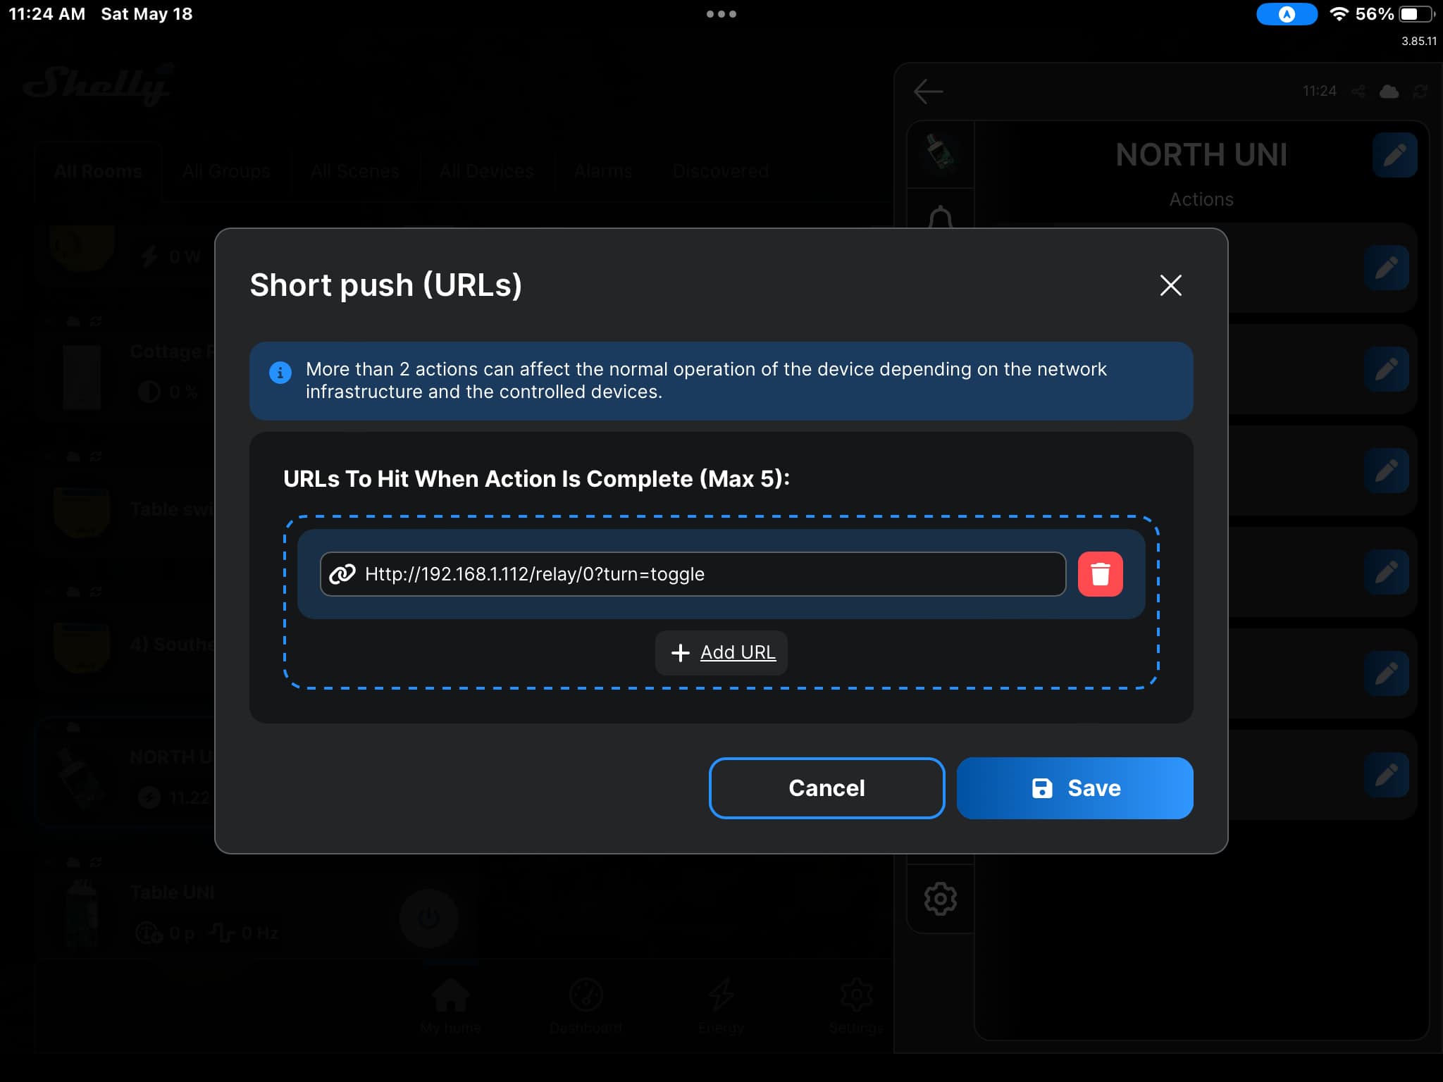The height and width of the screenshot is (1082, 1443).
Task: Open the device settings gear in sidebar
Action: point(941,899)
